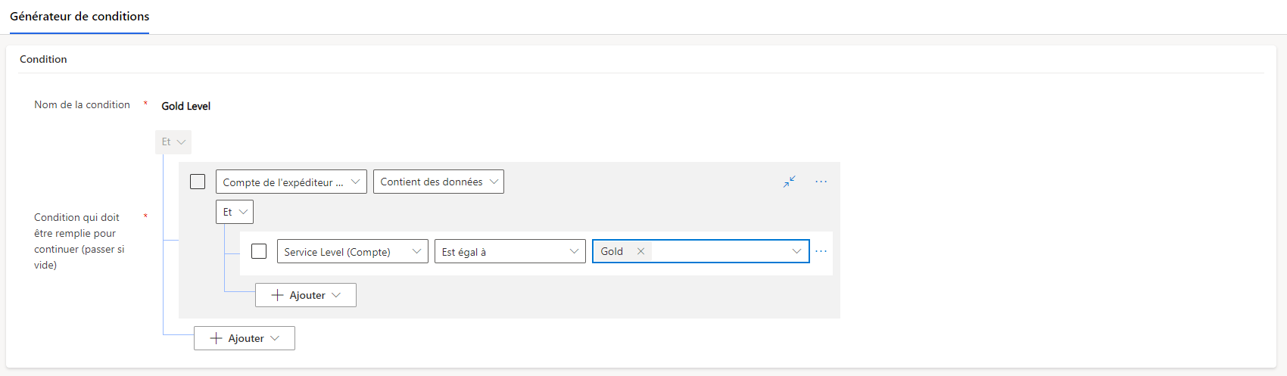Tick the Service Level (Compte) row checkbox
1287x376 pixels.
pos(259,251)
